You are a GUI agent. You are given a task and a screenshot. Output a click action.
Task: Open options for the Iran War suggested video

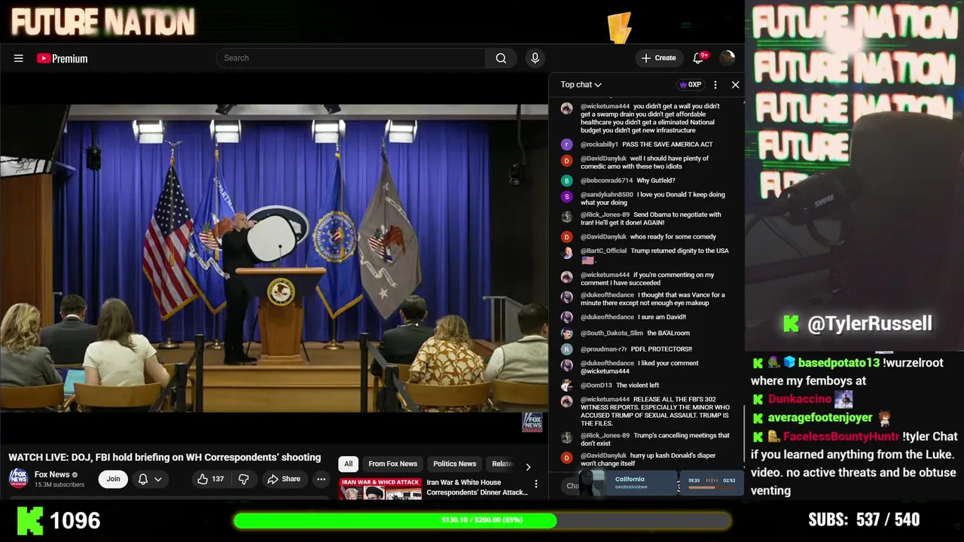pos(536,484)
